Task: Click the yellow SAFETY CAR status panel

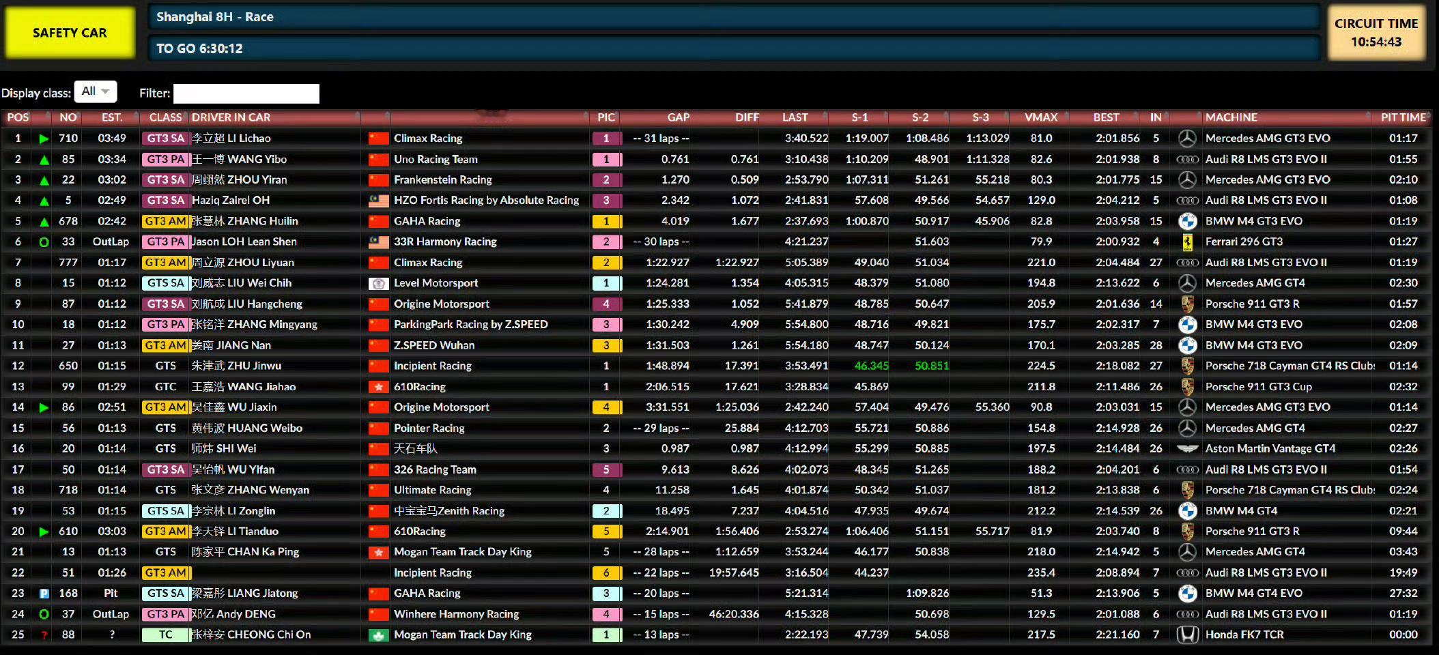Action: click(x=70, y=33)
